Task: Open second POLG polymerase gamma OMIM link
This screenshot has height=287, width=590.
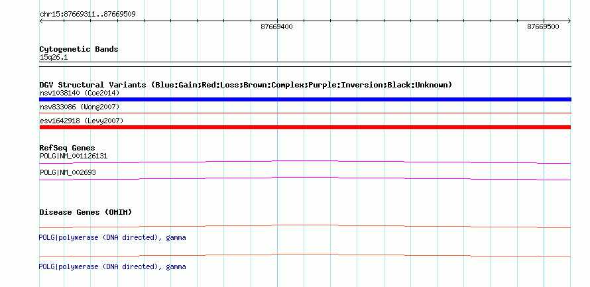Action: [x=112, y=266]
